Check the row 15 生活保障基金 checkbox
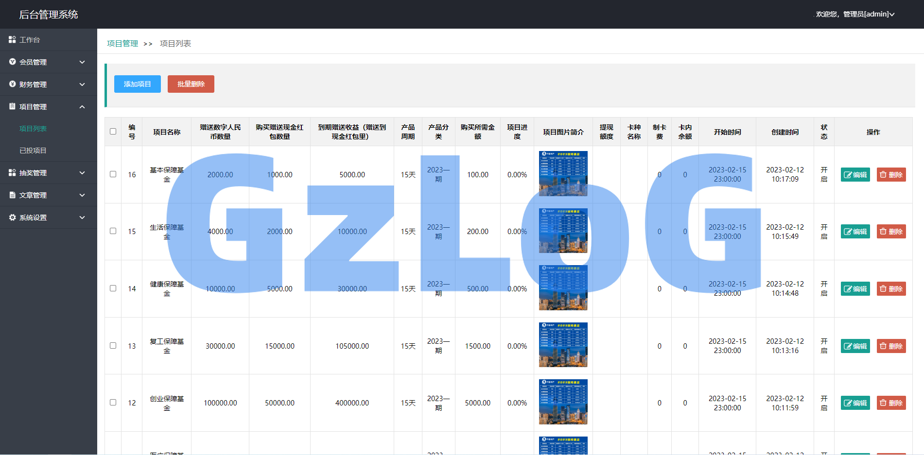The width and height of the screenshot is (924, 455). [113, 231]
